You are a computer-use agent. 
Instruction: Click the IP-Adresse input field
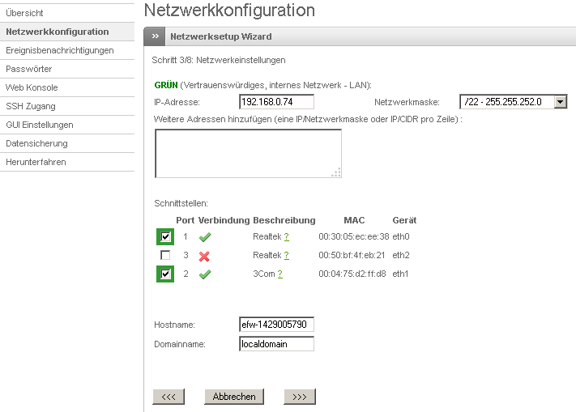click(276, 102)
